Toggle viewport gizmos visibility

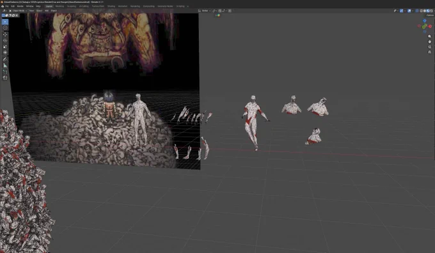(402, 11)
